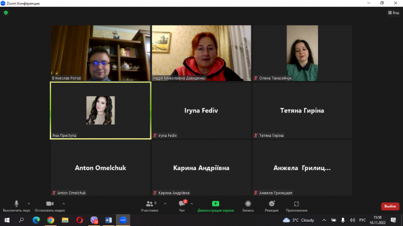Open clock showing 16.11.2022
Screen dimensions: 403x226
tap(378, 220)
